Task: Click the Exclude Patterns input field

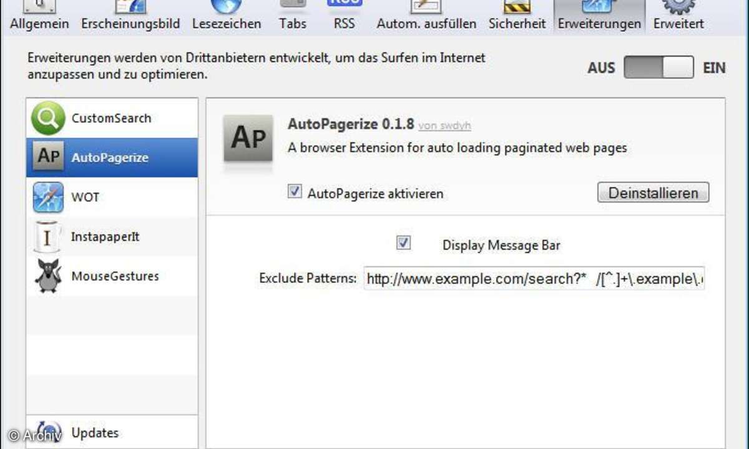Action: [x=534, y=278]
